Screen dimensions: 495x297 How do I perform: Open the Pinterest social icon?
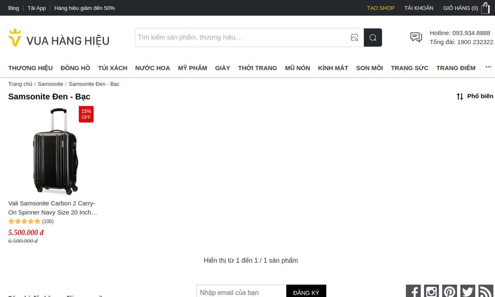tap(449, 291)
